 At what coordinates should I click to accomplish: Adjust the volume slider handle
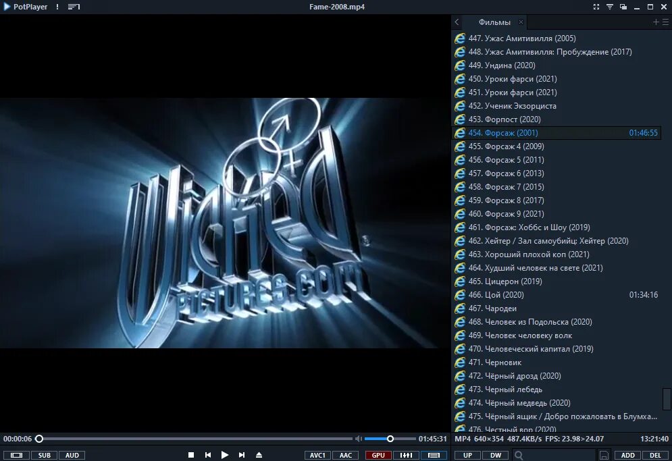tap(390, 439)
